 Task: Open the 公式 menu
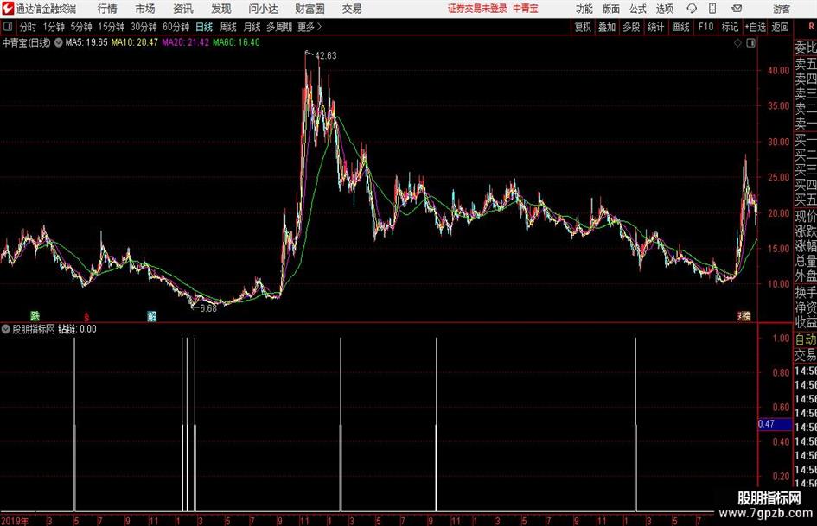[x=638, y=9]
